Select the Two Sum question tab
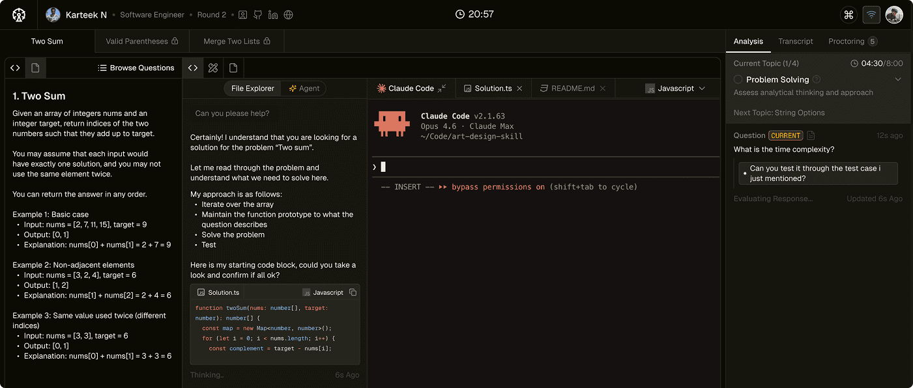 coord(47,41)
